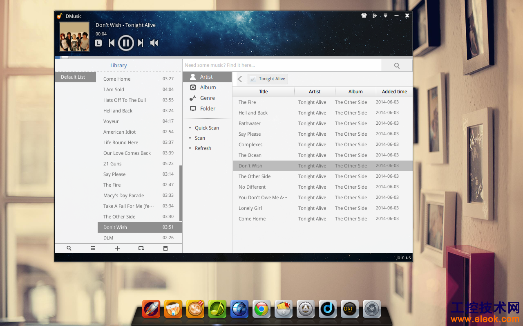Skip to the next track
The image size is (523, 326).
(x=140, y=43)
